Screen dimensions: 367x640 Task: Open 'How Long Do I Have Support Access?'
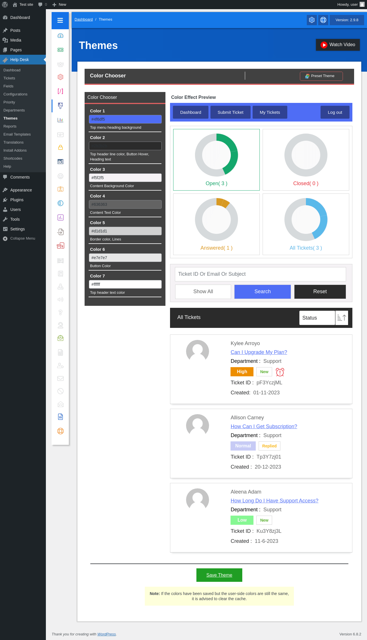(274, 501)
